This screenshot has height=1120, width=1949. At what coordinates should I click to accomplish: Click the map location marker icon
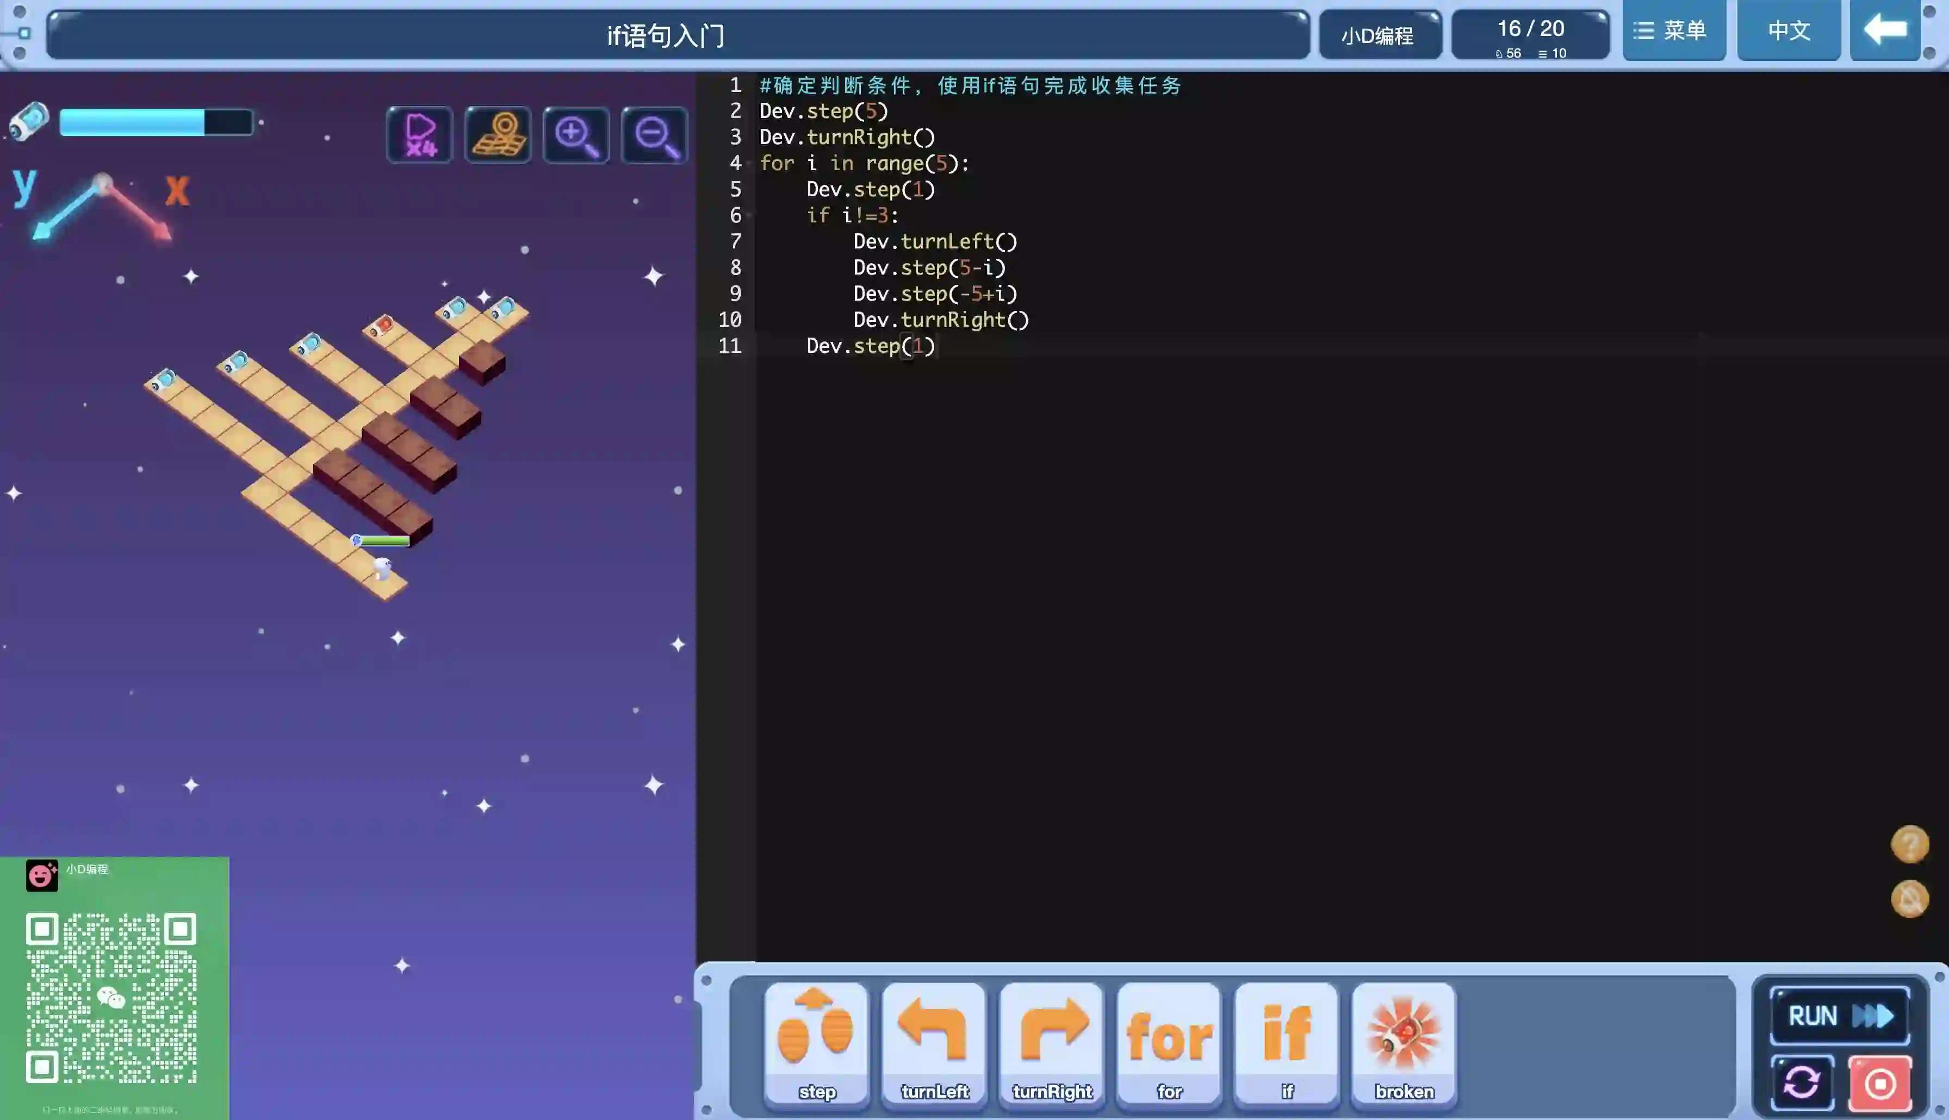point(498,135)
